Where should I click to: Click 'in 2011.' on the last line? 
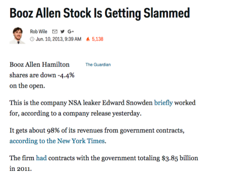point(21,169)
